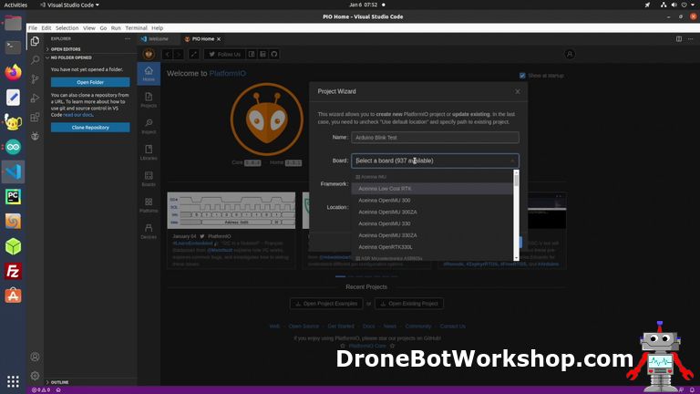This screenshot has height=394, width=700.
Task: Select Aceinna OpenIMU 300ZA board
Action: [x=432, y=212]
